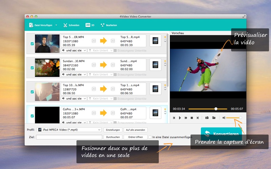
Task: Open subtitle dropdown for Top 10...ls.MP4
Action: (101, 98)
